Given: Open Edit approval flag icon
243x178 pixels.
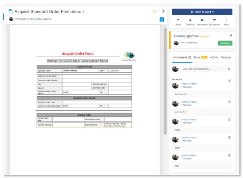Looking at the screenshot, I should [x=214, y=22].
